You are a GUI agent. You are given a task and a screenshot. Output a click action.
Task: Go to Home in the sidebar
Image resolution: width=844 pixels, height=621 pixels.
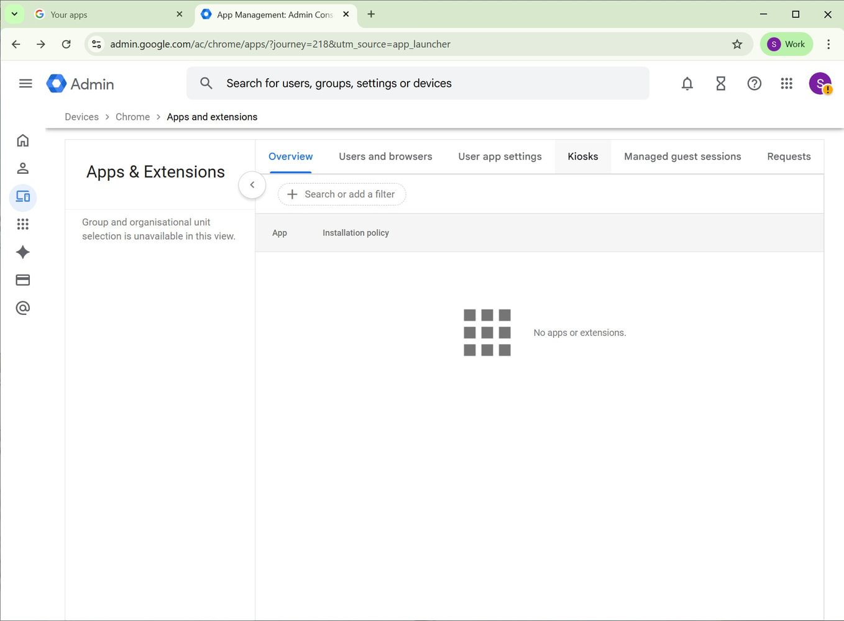[x=23, y=140]
